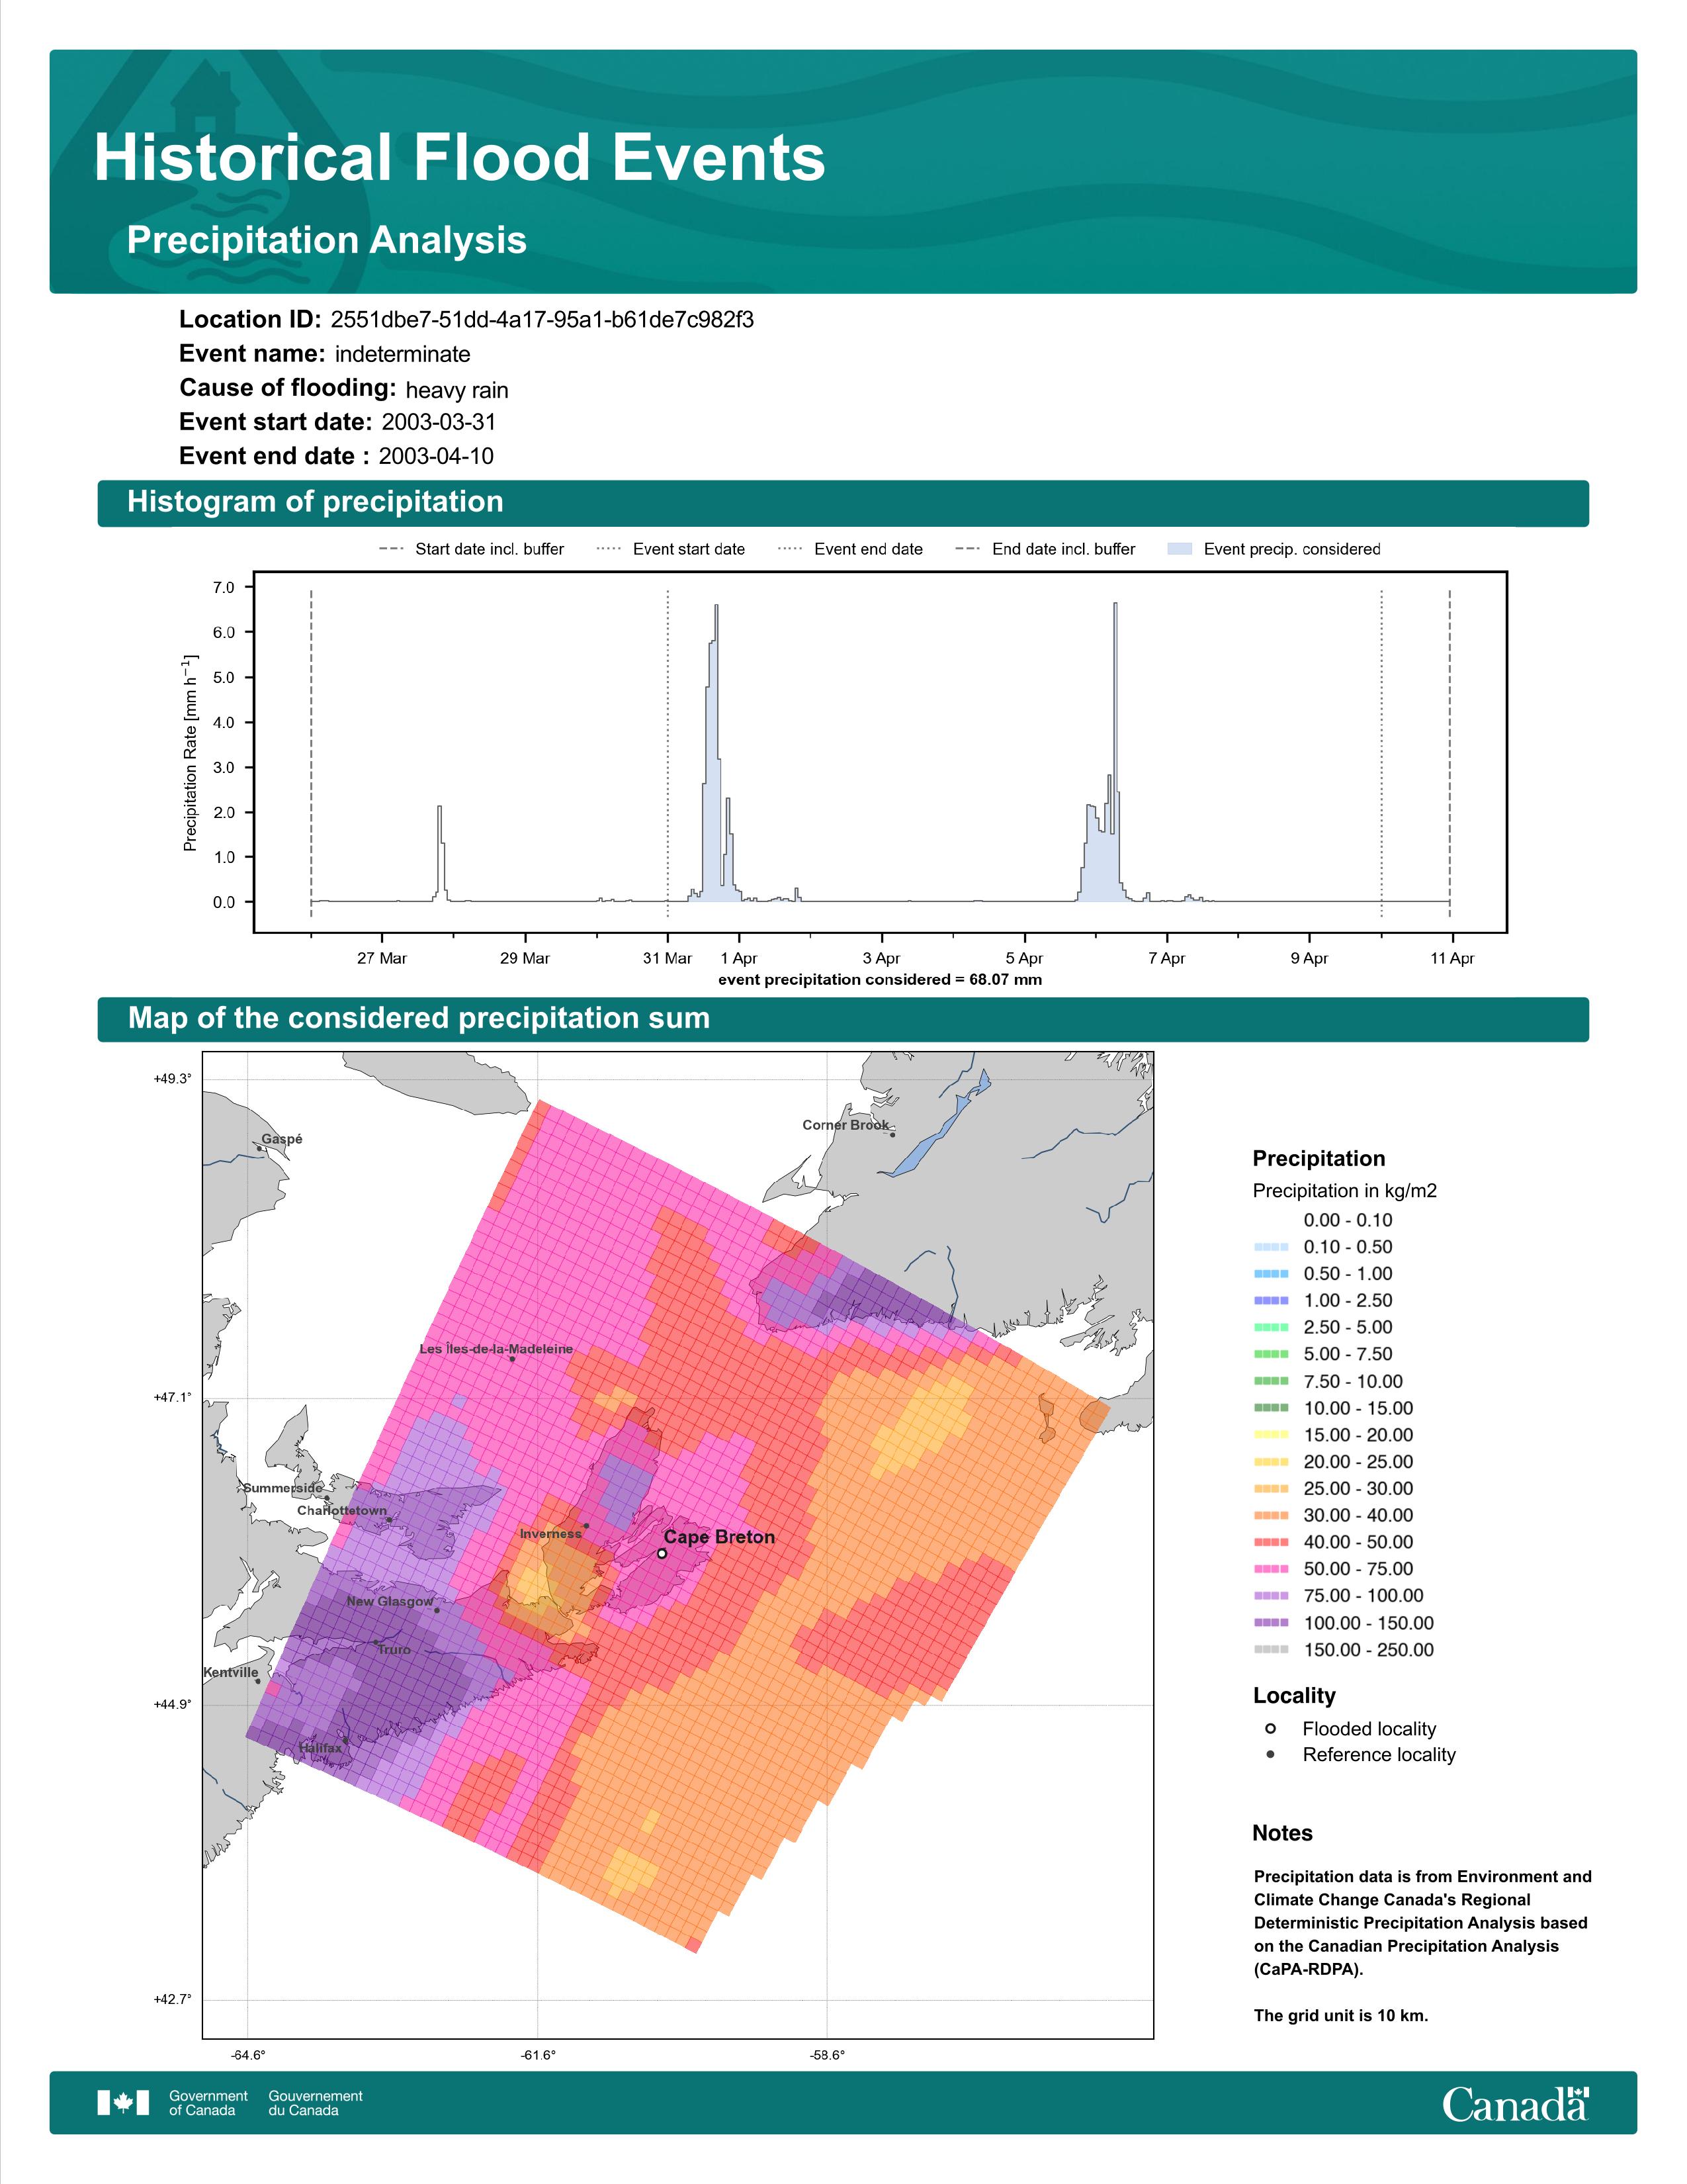Click the Cape Breton label on the map
Viewport: 1687px width, 2184px height.
click(x=720, y=1537)
